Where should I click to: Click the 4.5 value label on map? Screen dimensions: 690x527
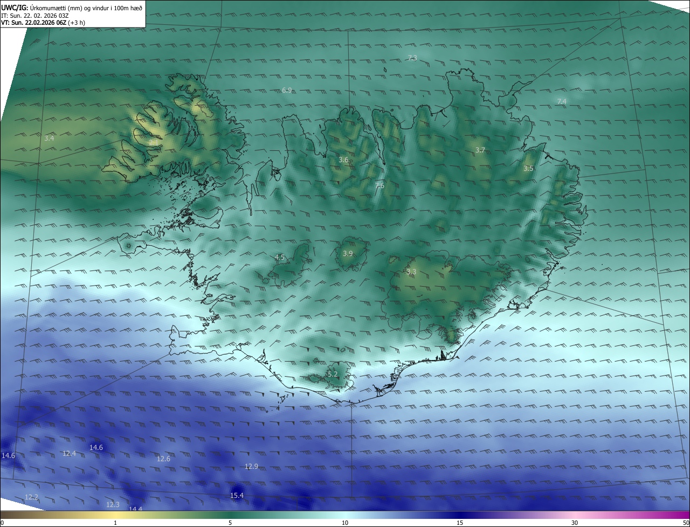(x=280, y=258)
